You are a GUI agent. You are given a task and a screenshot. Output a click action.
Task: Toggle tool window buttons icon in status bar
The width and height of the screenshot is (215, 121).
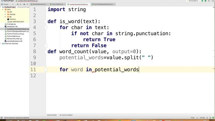[x=1, y=118]
